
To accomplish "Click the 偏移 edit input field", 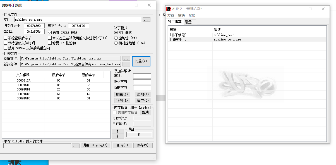I will point(142,76).
